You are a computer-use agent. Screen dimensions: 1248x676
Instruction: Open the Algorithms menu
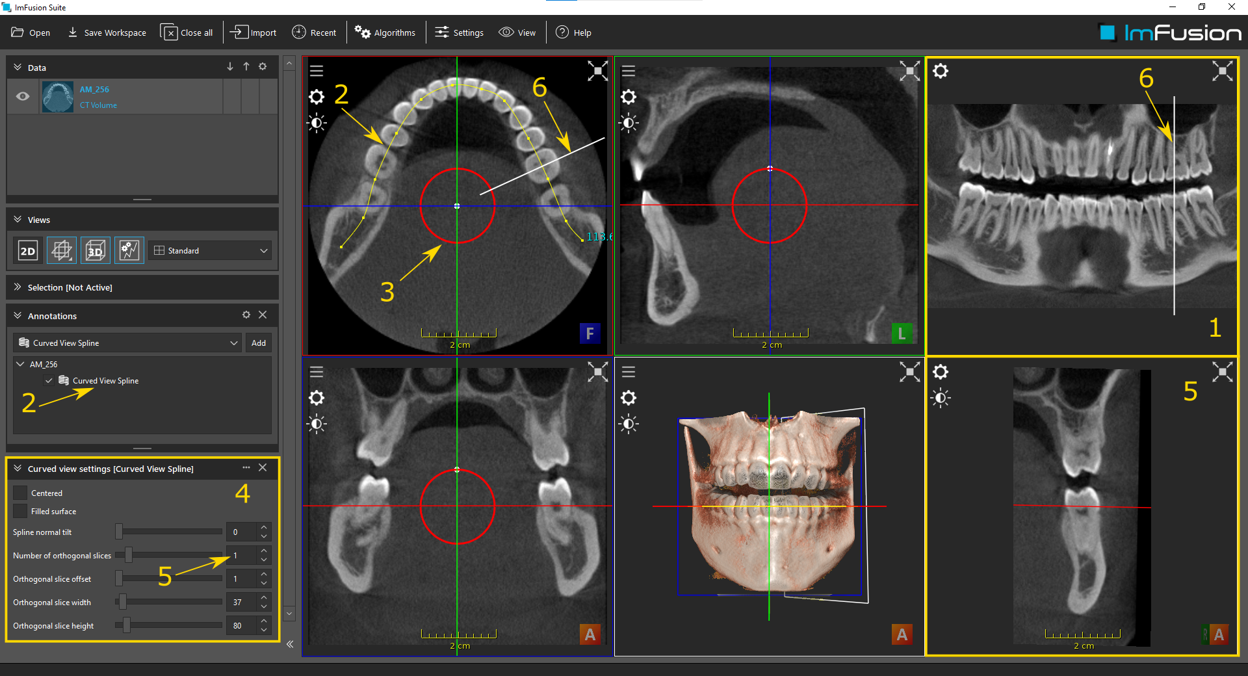(x=385, y=32)
